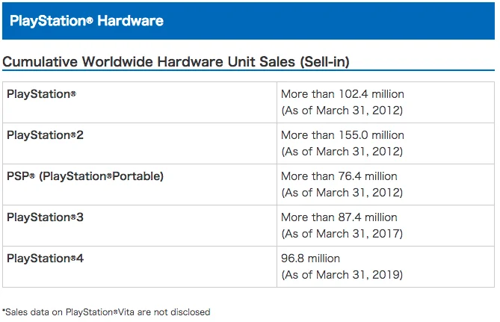This screenshot has height=322, width=500.
Task: Click the '(As of March 31, 2019)' date
Action: coord(342,275)
